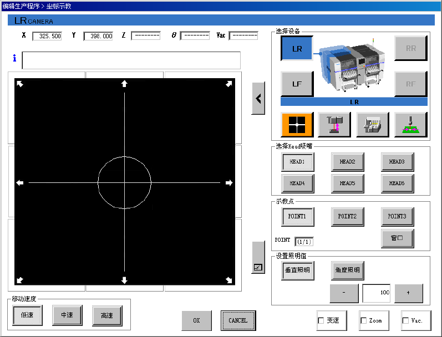This screenshot has height=337, width=442.
Task: Decrease the lighting value with minus button
Action: (344, 293)
